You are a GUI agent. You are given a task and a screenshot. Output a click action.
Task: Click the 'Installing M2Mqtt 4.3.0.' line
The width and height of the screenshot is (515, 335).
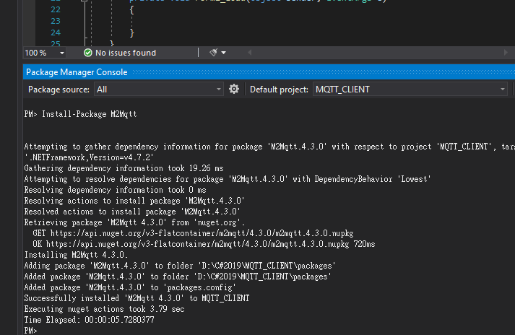pos(76,255)
